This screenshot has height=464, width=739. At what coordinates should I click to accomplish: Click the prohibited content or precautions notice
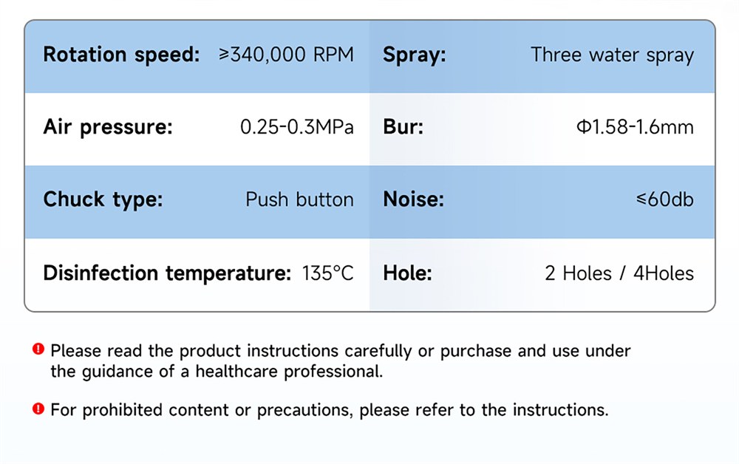pyautogui.click(x=330, y=410)
